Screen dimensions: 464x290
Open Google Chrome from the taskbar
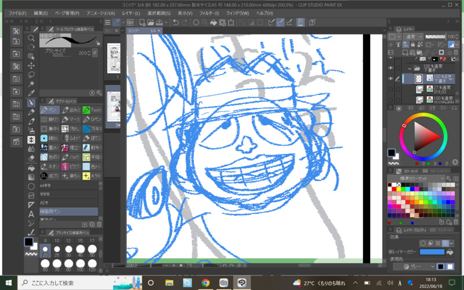(x=205, y=283)
